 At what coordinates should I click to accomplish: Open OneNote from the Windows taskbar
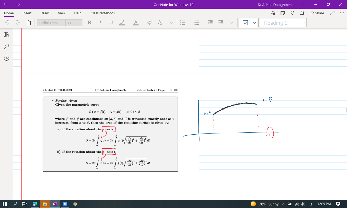55,204
